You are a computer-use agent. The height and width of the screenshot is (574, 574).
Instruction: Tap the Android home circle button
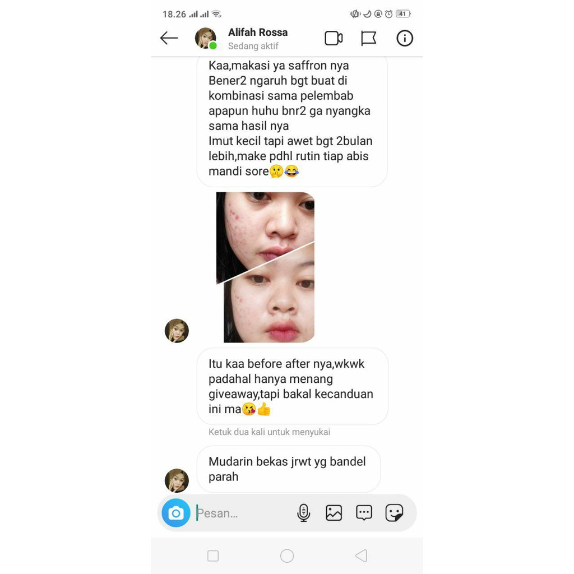(287, 556)
